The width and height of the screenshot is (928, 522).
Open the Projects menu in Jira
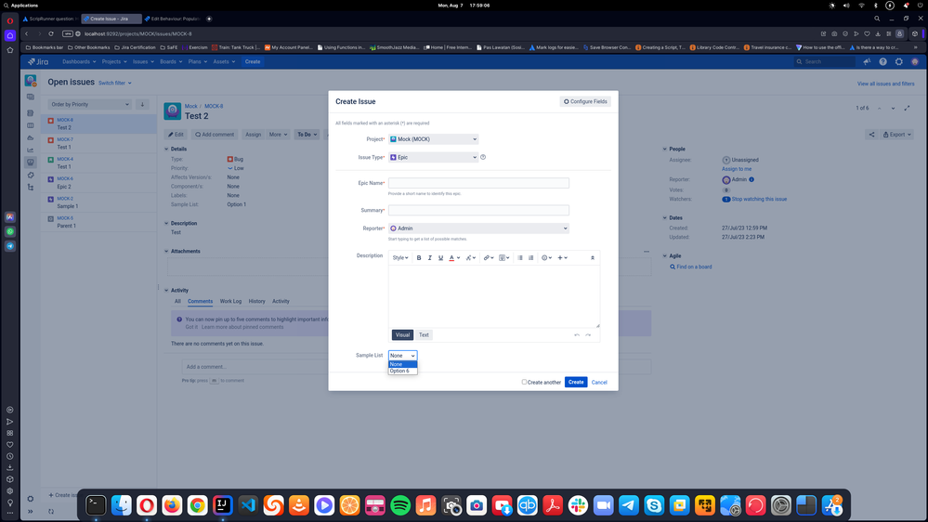(x=113, y=61)
